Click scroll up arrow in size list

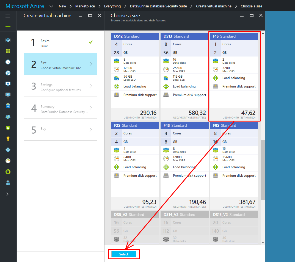(263, 33)
